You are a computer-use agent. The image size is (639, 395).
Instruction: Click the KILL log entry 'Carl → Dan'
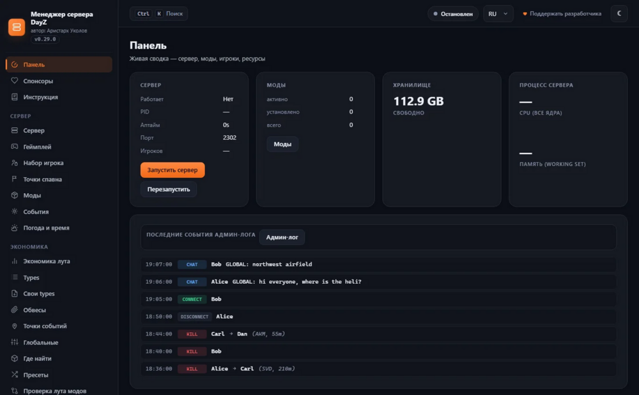pos(378,334)
